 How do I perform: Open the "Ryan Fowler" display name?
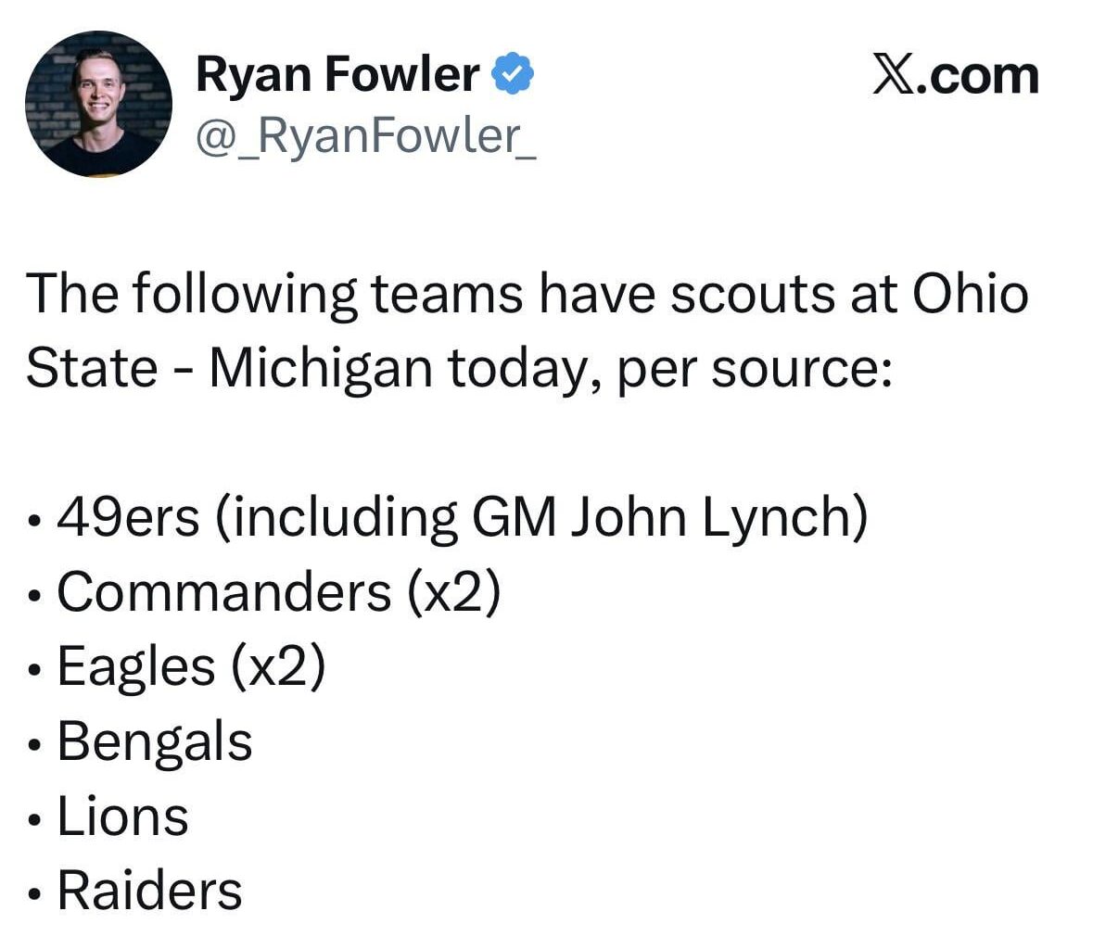[x=337, y=74]
